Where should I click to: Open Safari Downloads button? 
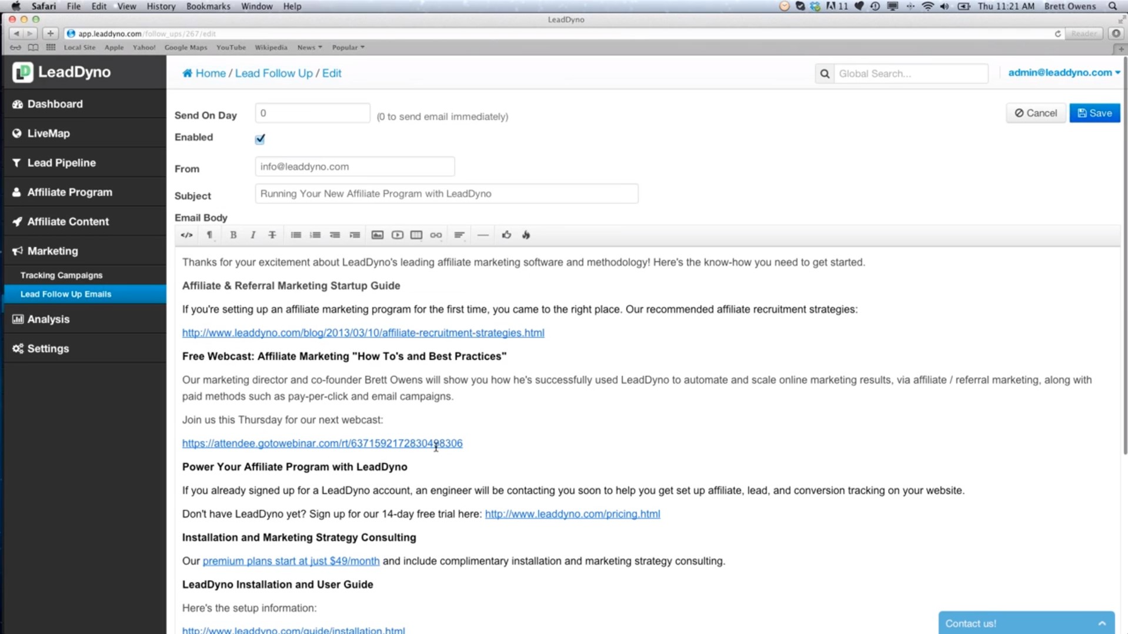point(1116,34)
